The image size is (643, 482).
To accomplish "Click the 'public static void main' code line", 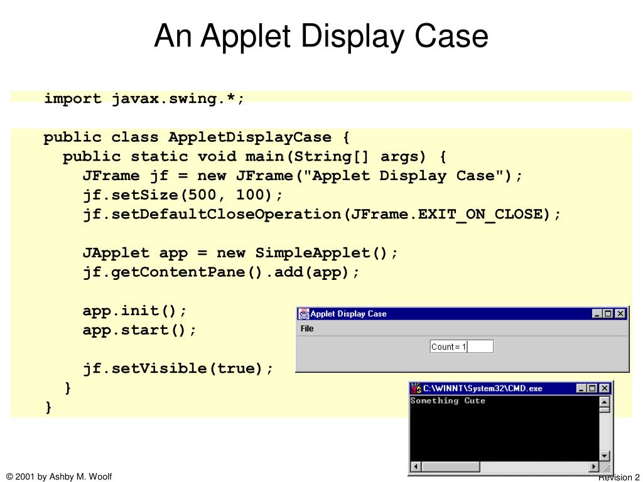I will 255,156.
